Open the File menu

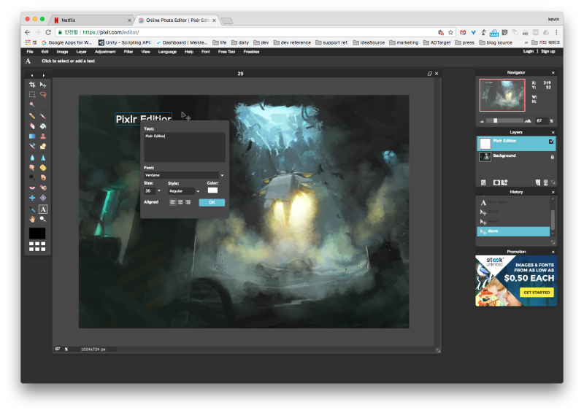[x=30, y=52]
